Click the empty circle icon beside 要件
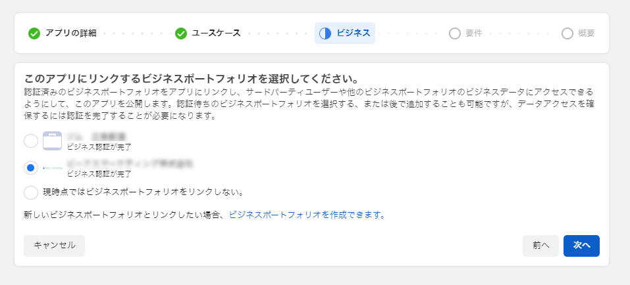The height and width of the screenshot is (285, 630). (454, 33)
